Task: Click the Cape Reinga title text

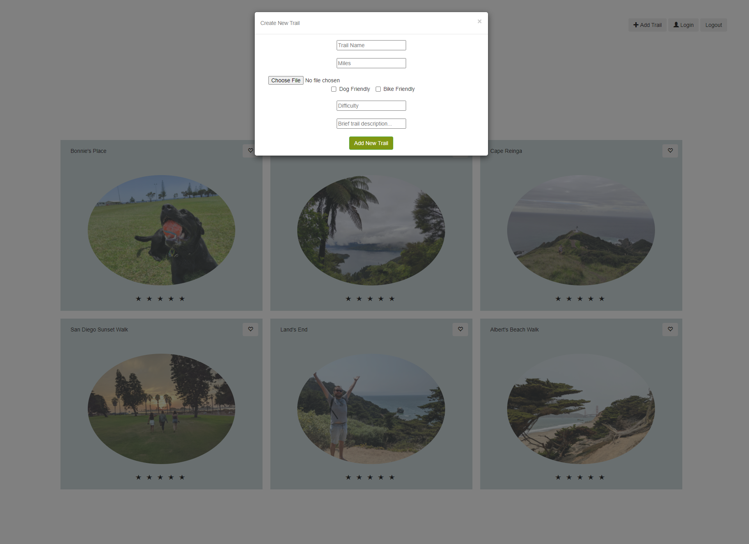Action: tap(506, 151)
